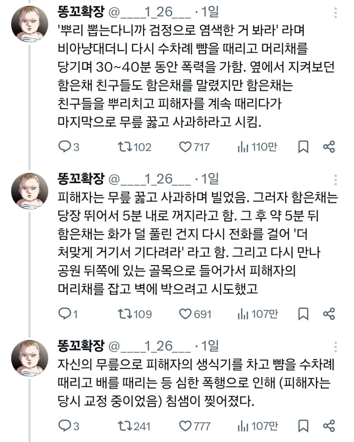Share the first tweet
The height and width of the screenshot is (442, 354).
[329, 147]
